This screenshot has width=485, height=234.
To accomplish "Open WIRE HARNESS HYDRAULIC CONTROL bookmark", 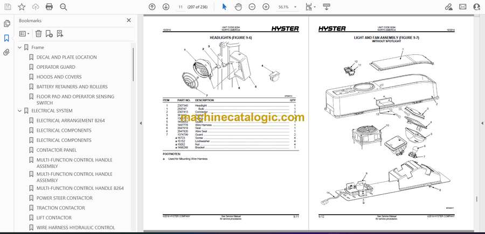I will tap(76, 228).
